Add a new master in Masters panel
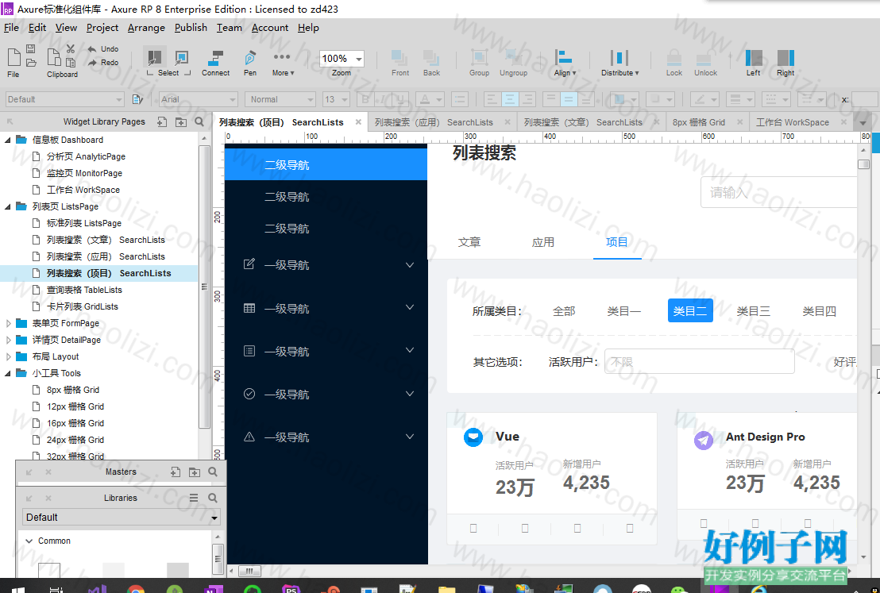The width and height of the screenshot is (880, 593). pyautogui.click(x=175, y=472)
